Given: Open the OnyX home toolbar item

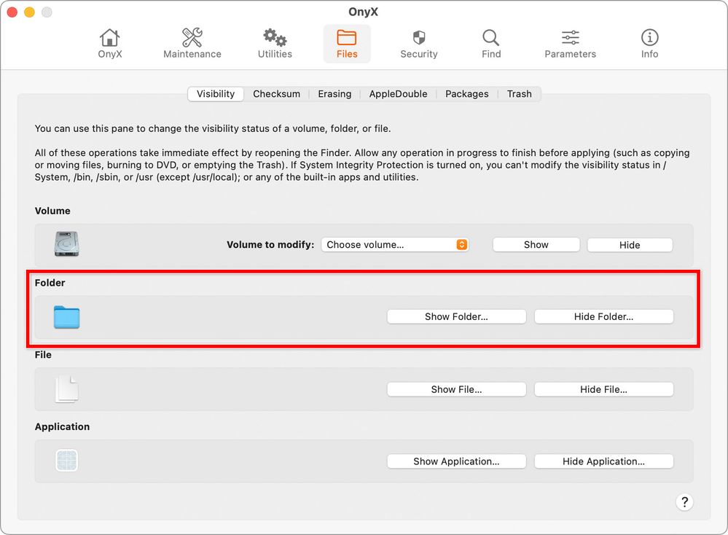Looking at the screenshot, I should click(x=109, y=44).
